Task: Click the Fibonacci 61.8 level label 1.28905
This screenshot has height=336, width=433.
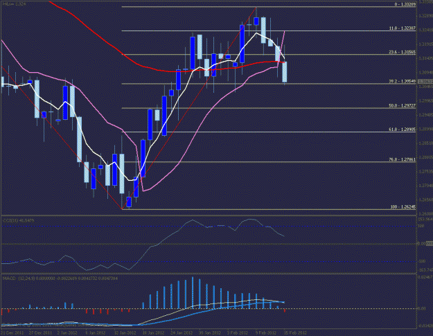Action: click(403, 130)
